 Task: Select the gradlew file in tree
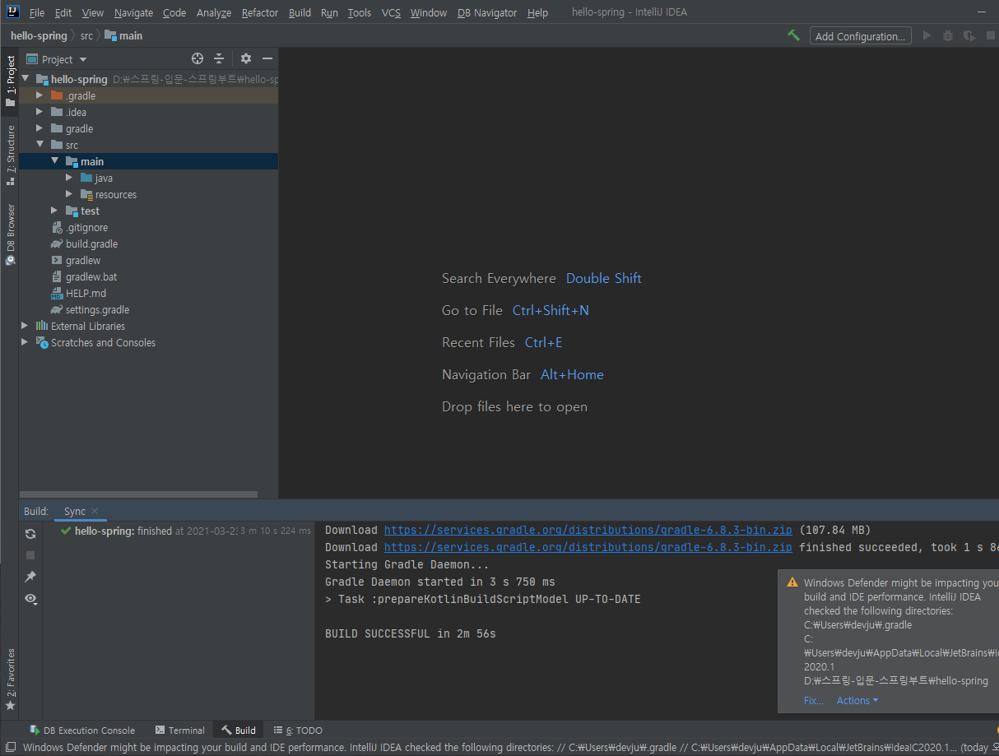[83, 260]
